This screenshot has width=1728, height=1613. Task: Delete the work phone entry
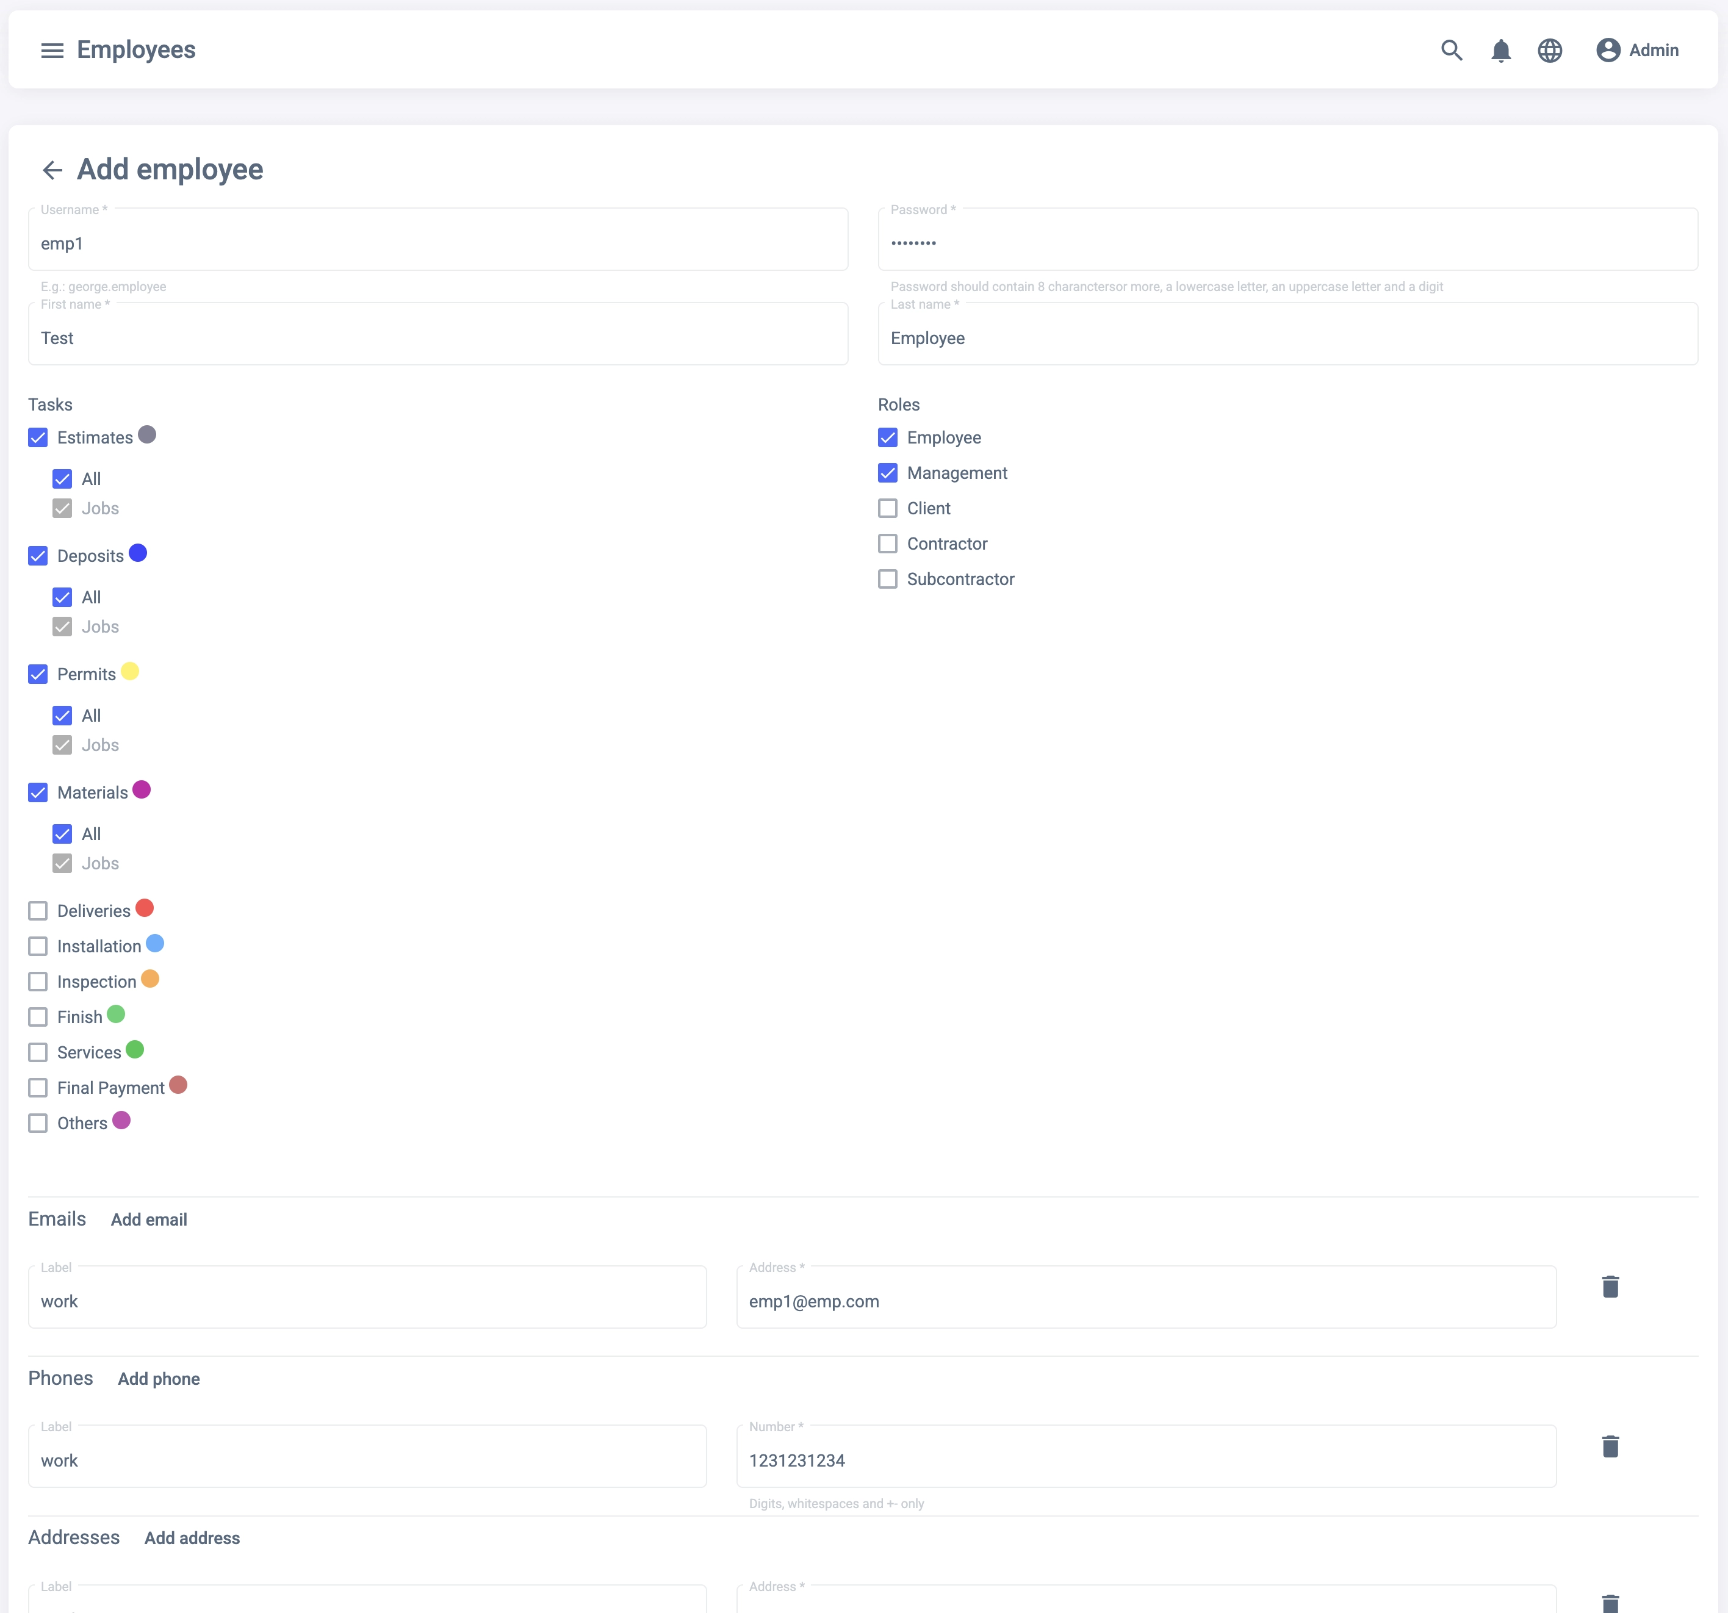click(1610, 1446)
